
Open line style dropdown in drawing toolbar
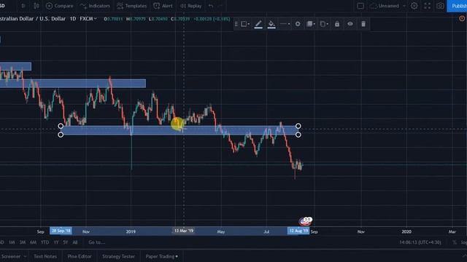tap(285, 24)
